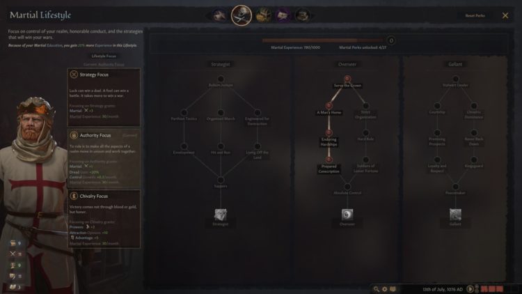Select the Strategy Focus option
Image resolution: width=522 pixels, height=294 pixels.
pyautogui.click(x=104, y=98)
